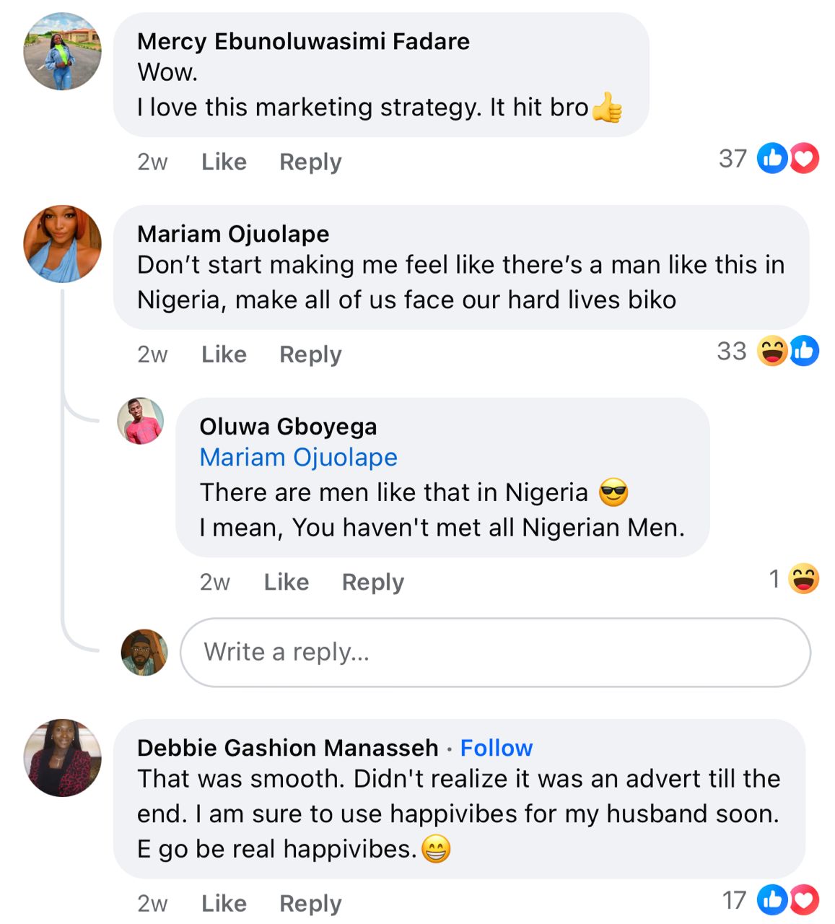Like Debbie Gashion Manasseh's comment
The width and height of the screenshot is (835, 924).
click(x=224, y=903)
